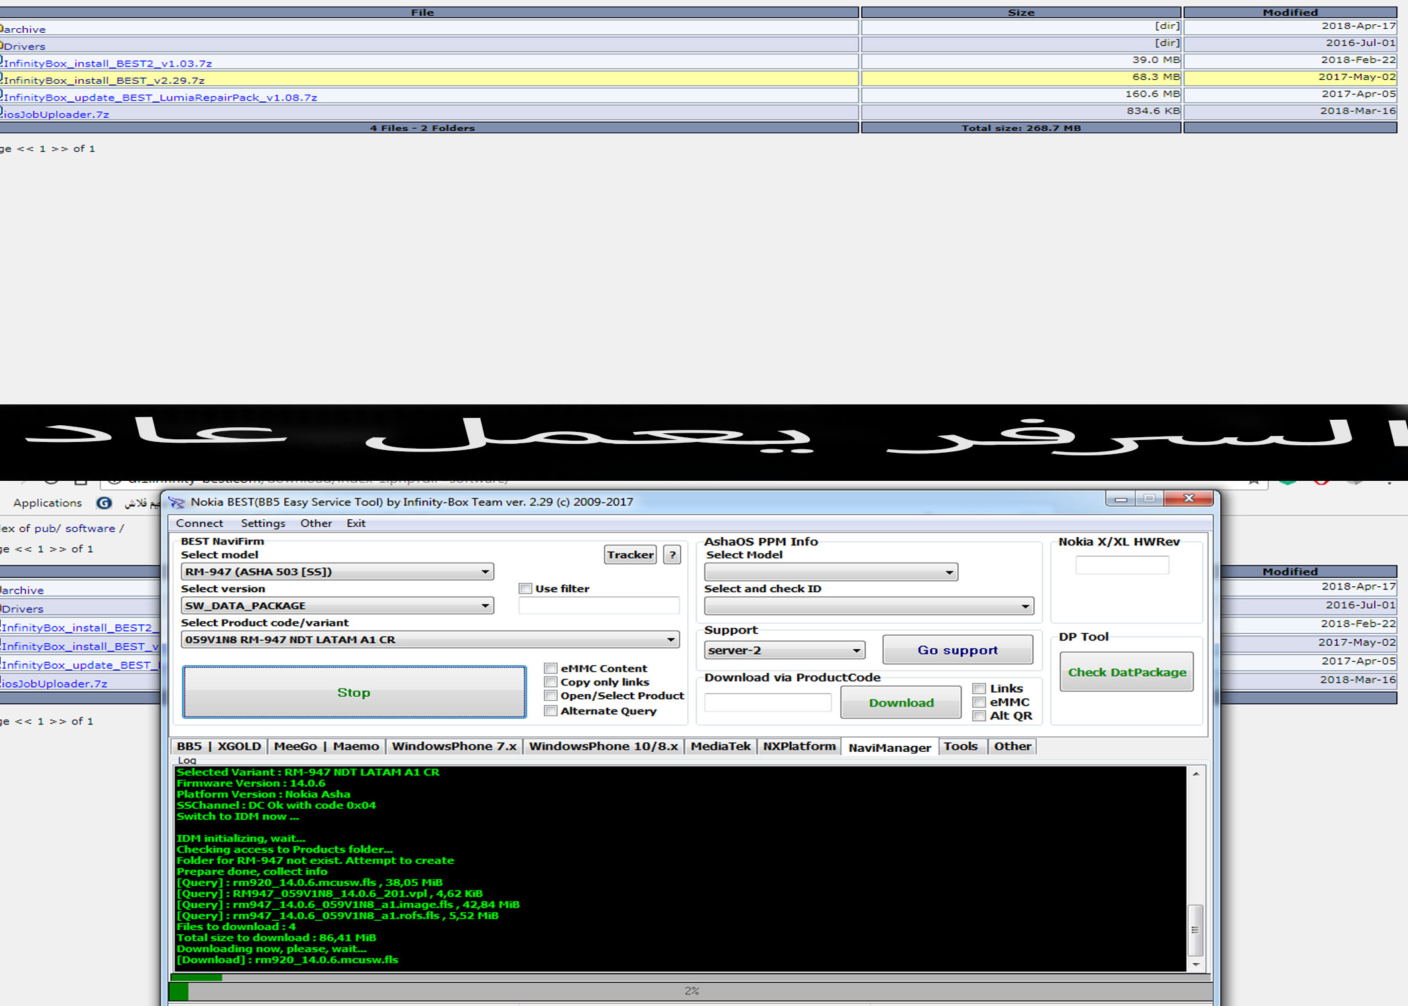
Task: Click the Download button
Action: click(x=901, y=703)
